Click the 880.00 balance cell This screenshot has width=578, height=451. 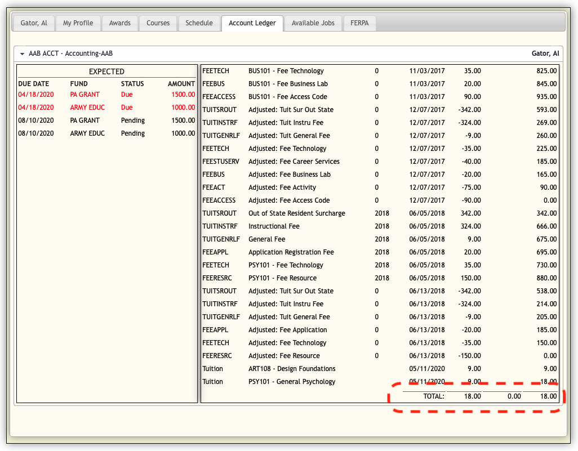coord(546,278)
